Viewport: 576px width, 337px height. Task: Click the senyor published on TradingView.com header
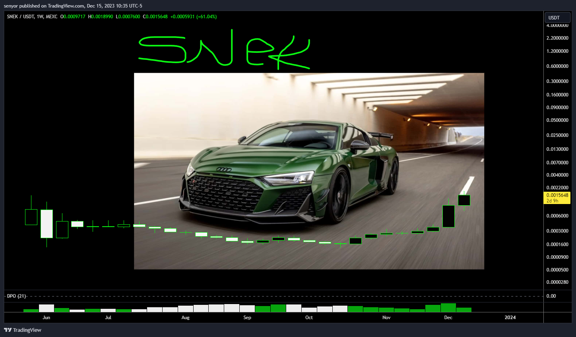point(73,6)
